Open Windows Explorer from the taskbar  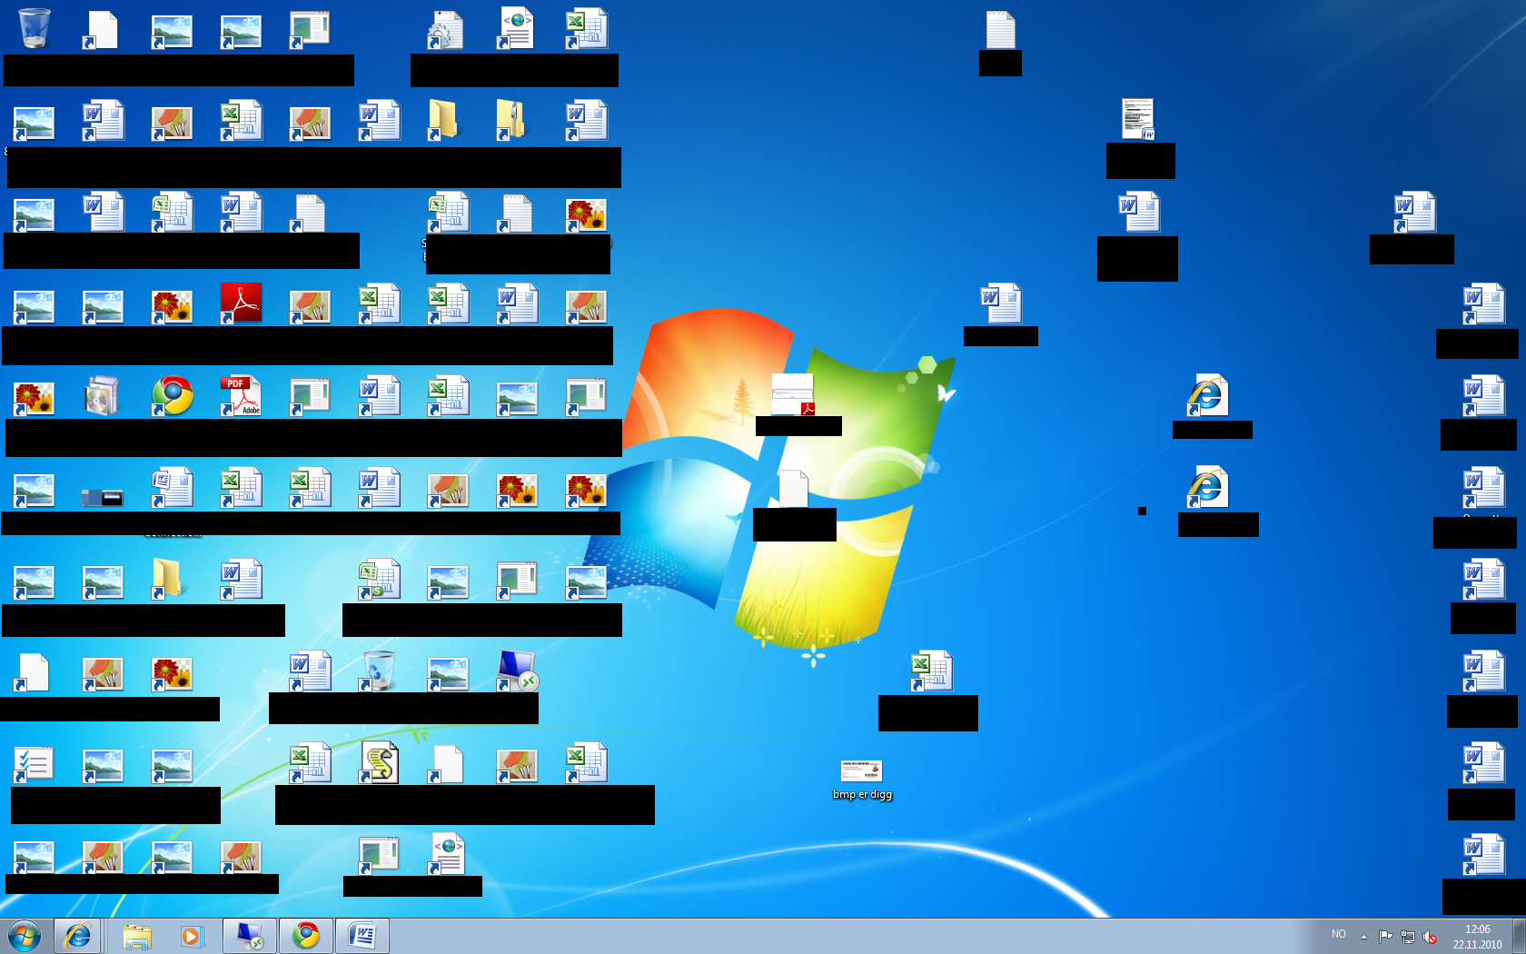tap(137, 936)
